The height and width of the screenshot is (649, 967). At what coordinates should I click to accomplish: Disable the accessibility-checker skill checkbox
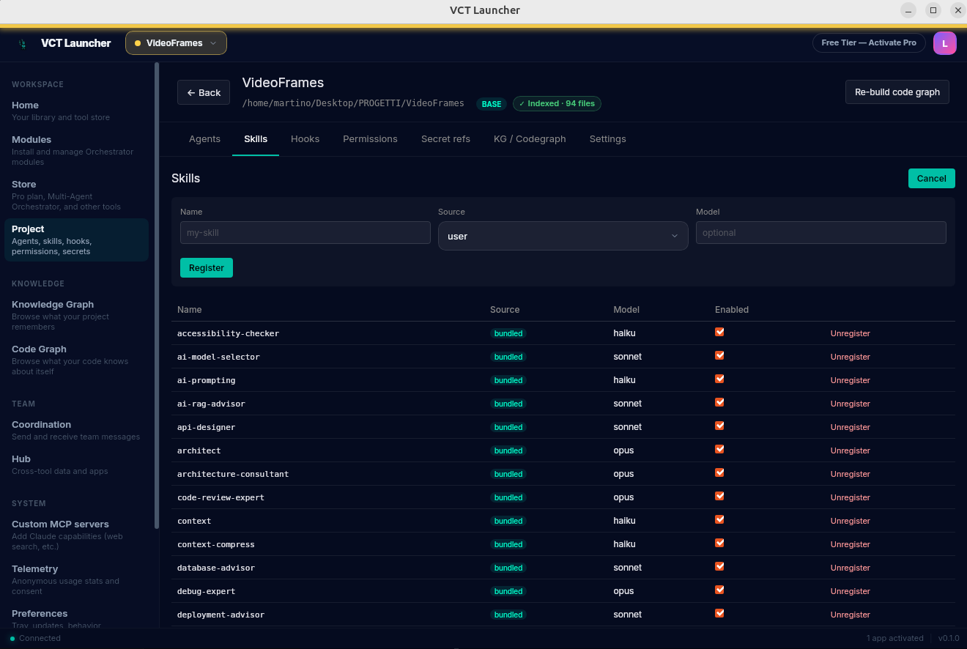(719, 332)
